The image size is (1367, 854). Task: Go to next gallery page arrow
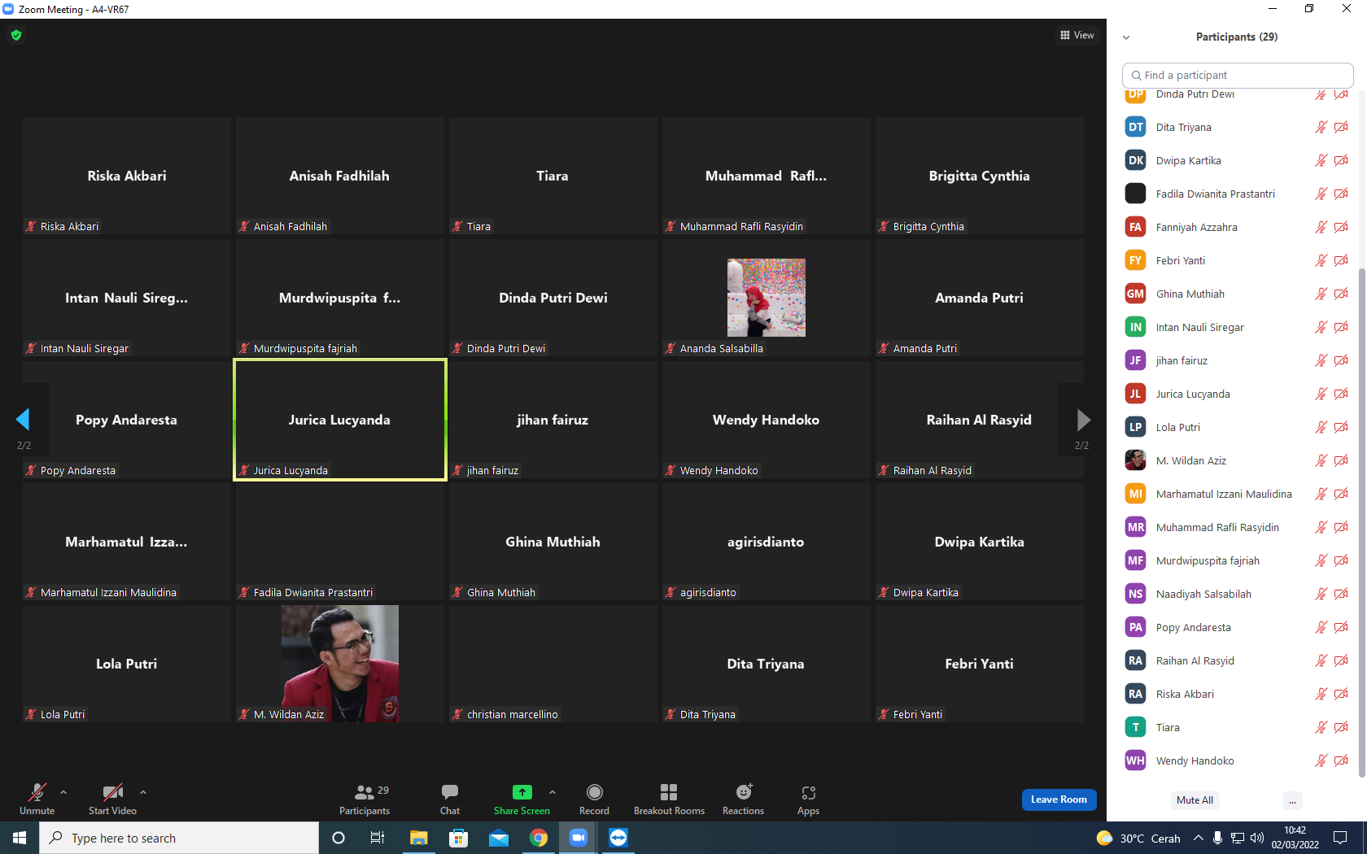[x=1083, y=420]
